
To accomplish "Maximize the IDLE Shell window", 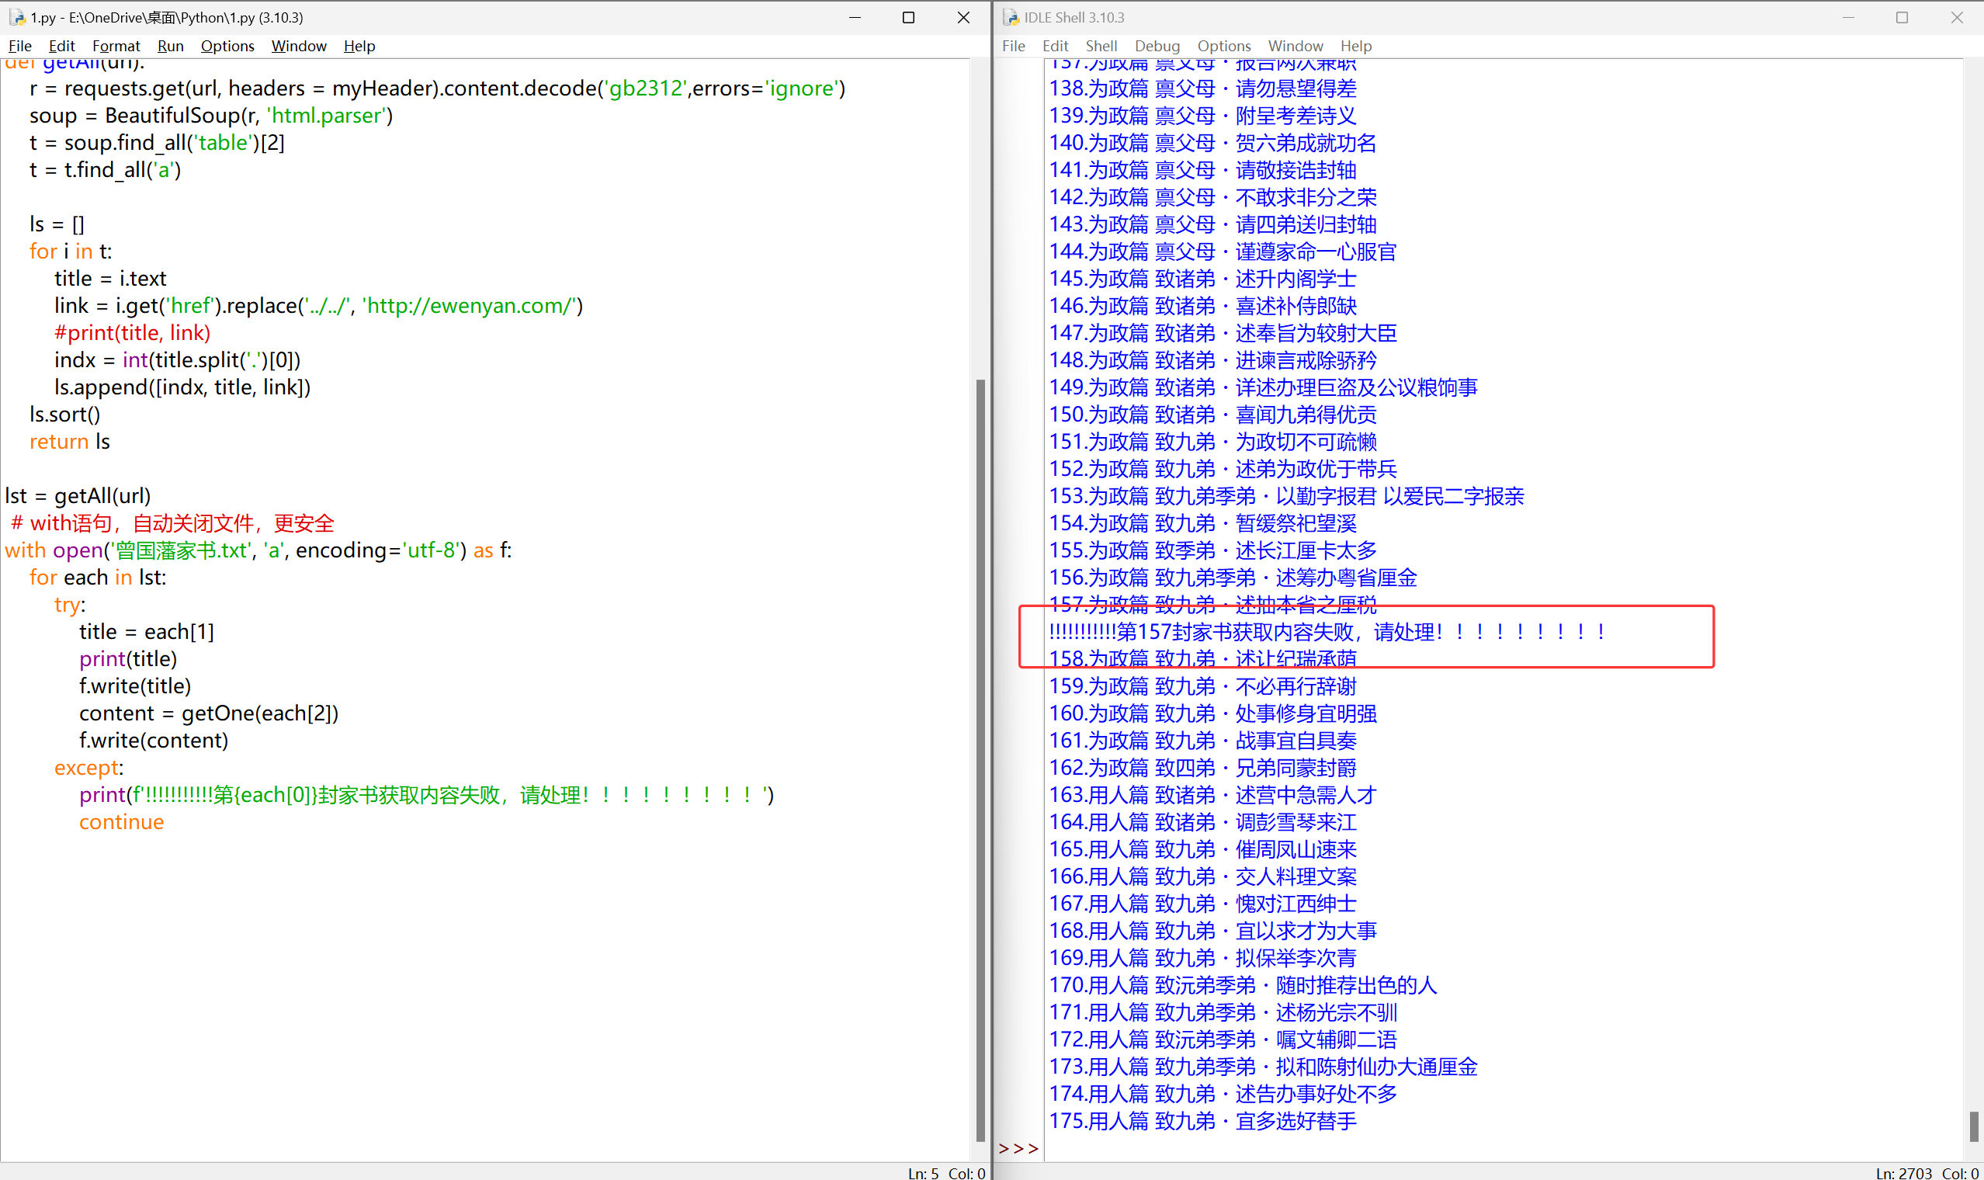I will point(1902,17).
